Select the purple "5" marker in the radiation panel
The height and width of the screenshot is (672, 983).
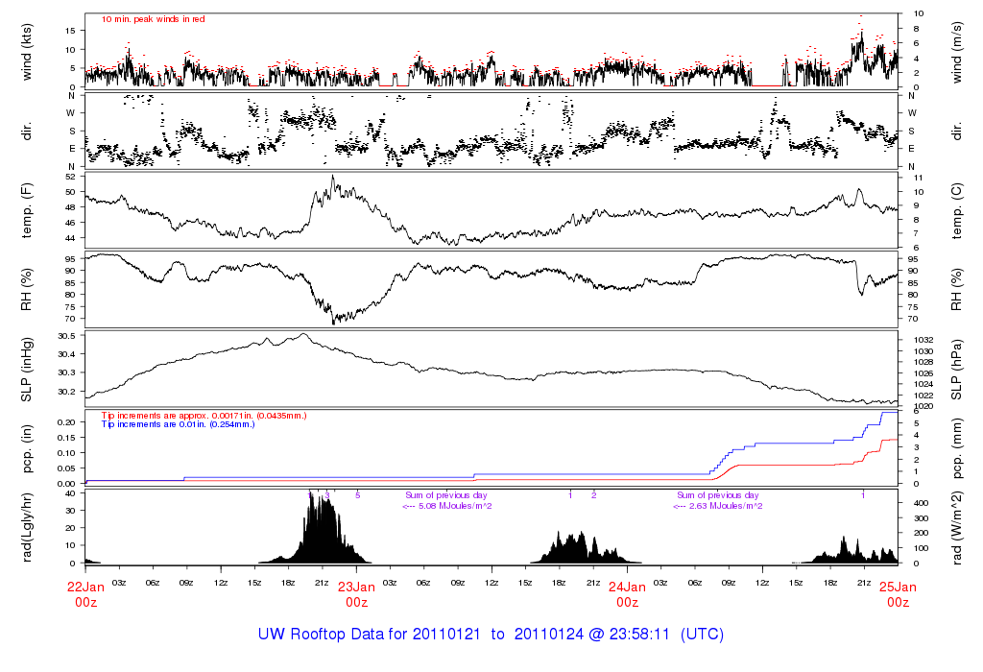pyautogui.click(x=358, y=495)
